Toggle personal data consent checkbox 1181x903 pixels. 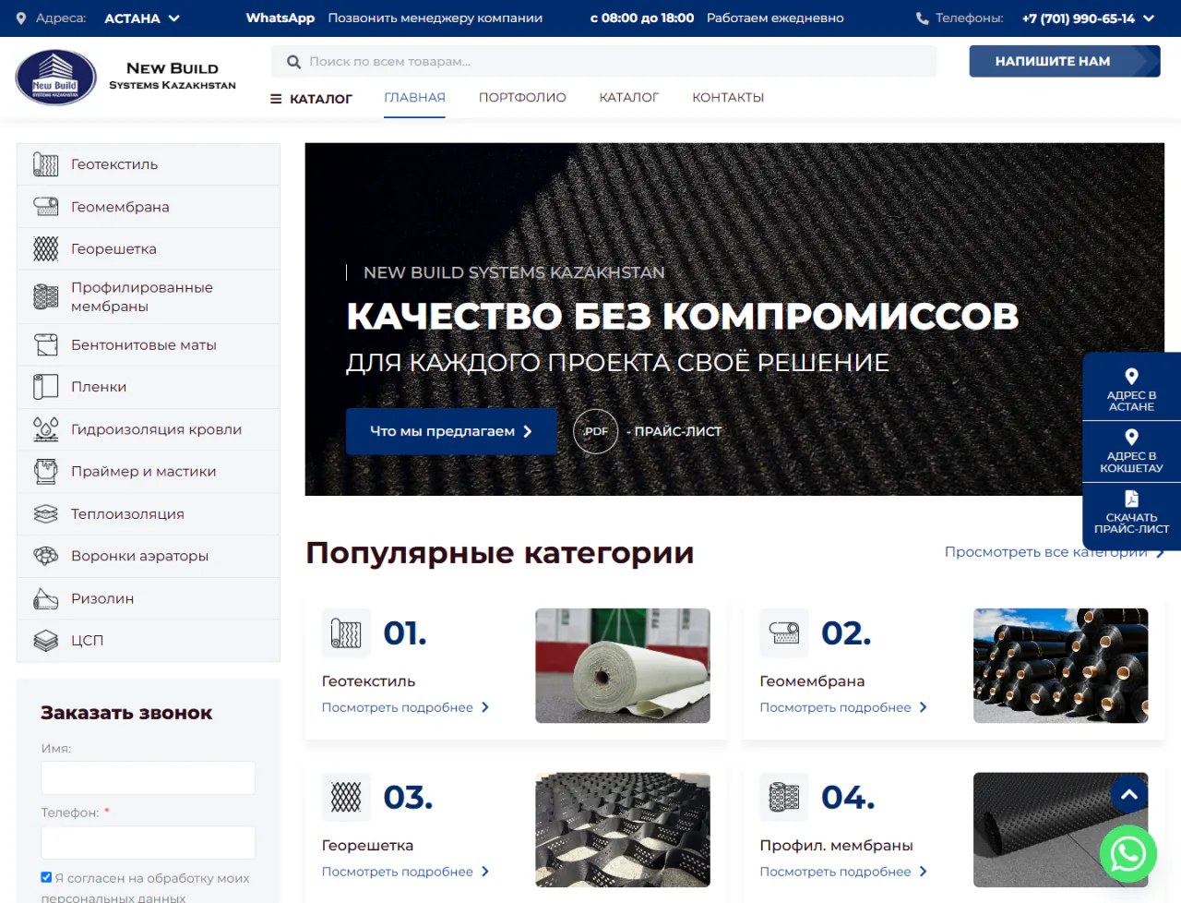pos(46,877)
